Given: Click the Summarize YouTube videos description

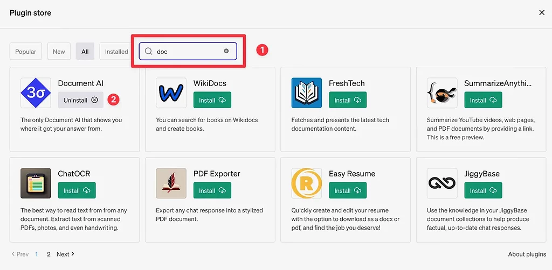Looking at the screenshot, I should pos(480,129).
